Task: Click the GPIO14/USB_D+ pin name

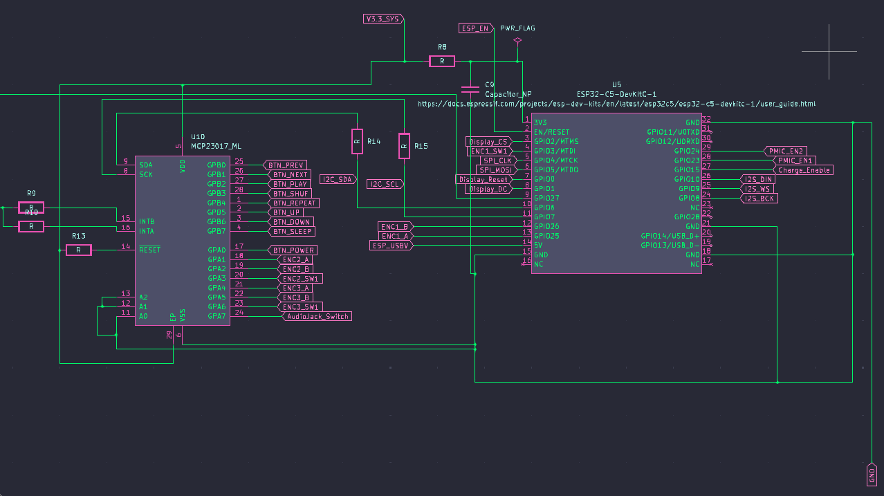Action: (x=670, y=236)
